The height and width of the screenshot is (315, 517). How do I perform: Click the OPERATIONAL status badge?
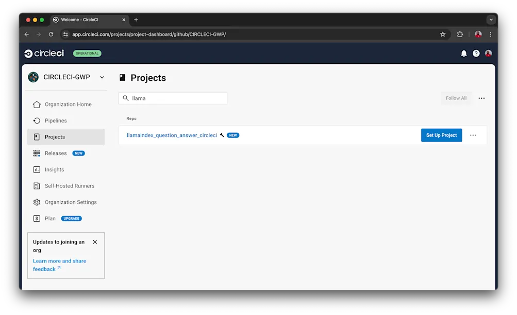[x=87, y=53]
